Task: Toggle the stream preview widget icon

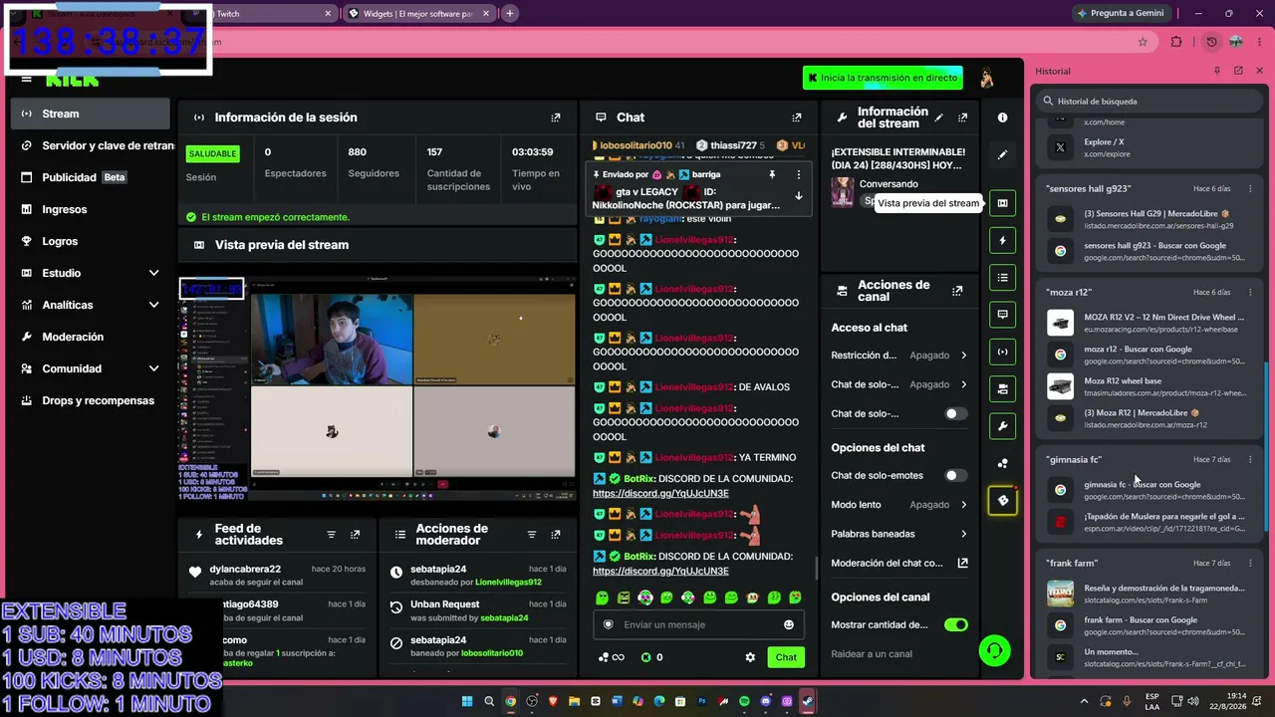Action: point(1002,203)
